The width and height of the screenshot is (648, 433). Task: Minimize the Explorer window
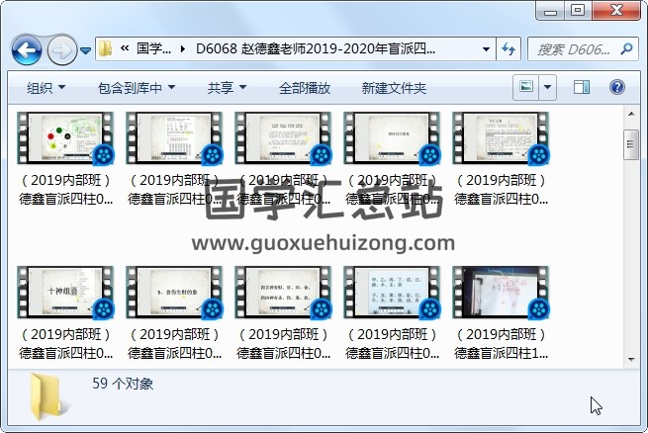coord(550,10)
